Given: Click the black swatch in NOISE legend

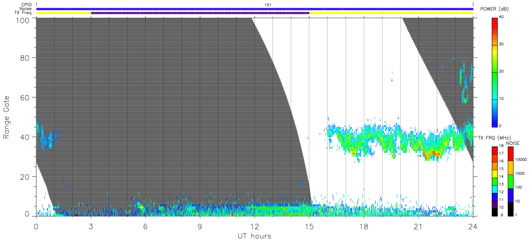Looking at the screenshot, I should (510, 209).
